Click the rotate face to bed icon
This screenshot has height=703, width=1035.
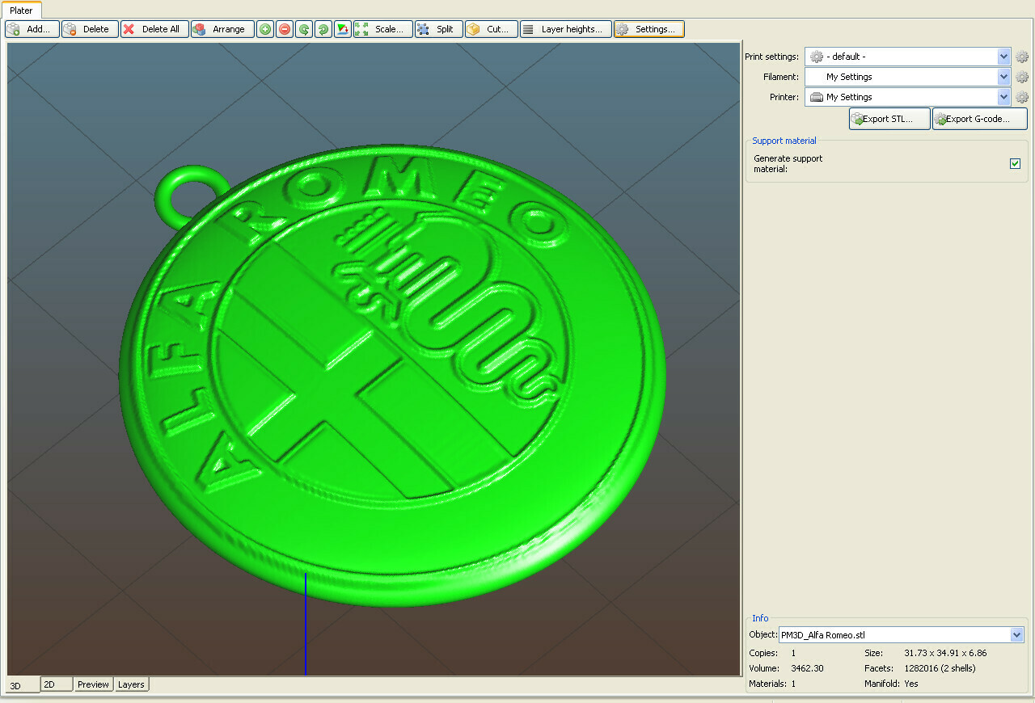tap(343, 29)
